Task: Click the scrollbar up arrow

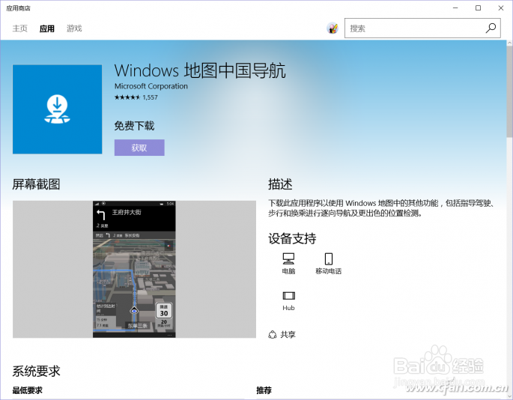Action: tap(510, 43)
